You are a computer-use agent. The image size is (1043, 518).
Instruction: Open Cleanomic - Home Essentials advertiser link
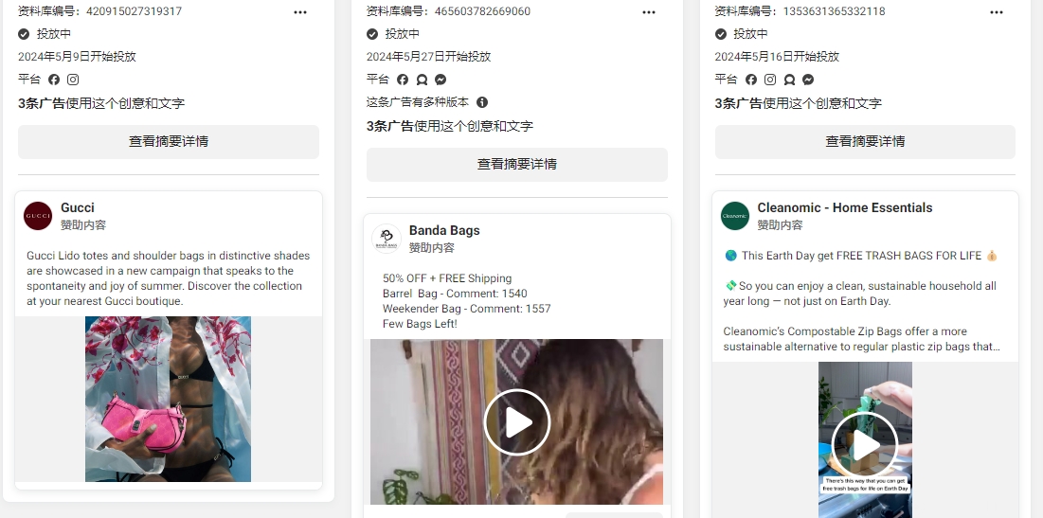coord(845,207)
